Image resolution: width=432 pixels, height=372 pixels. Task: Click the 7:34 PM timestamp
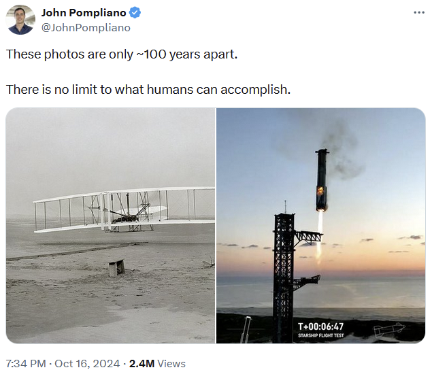click(x=25, y=364)
